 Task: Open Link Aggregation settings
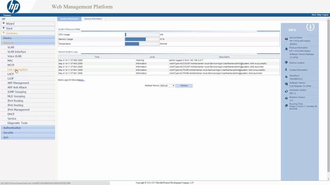click(18, 69)
